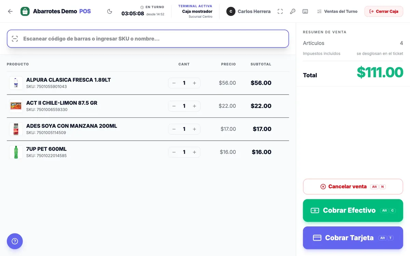The height and width of the screenshot is (256, 410).
Task: Click the $17.00 subtotal in bold
Action: (x=262, y=129)
